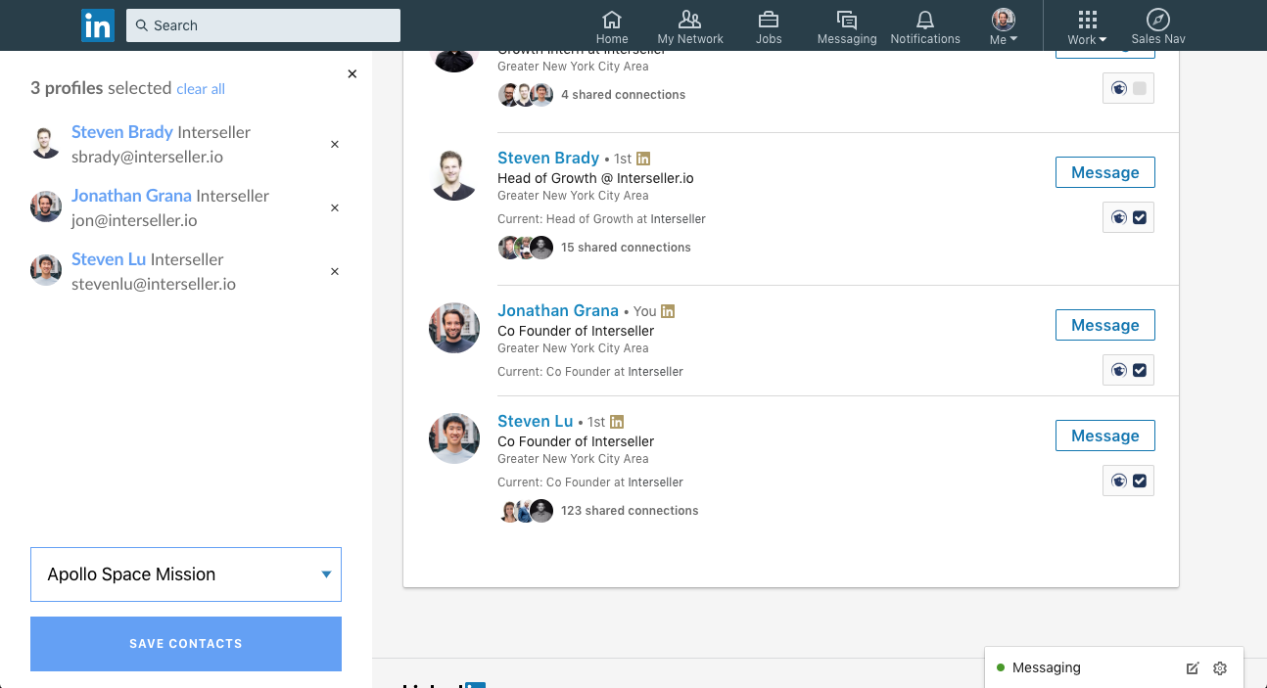The height and width of the screenshot is (688, 1267).
Task: Open Jonathan Grana link in sidebar
Action: [131, 196]
